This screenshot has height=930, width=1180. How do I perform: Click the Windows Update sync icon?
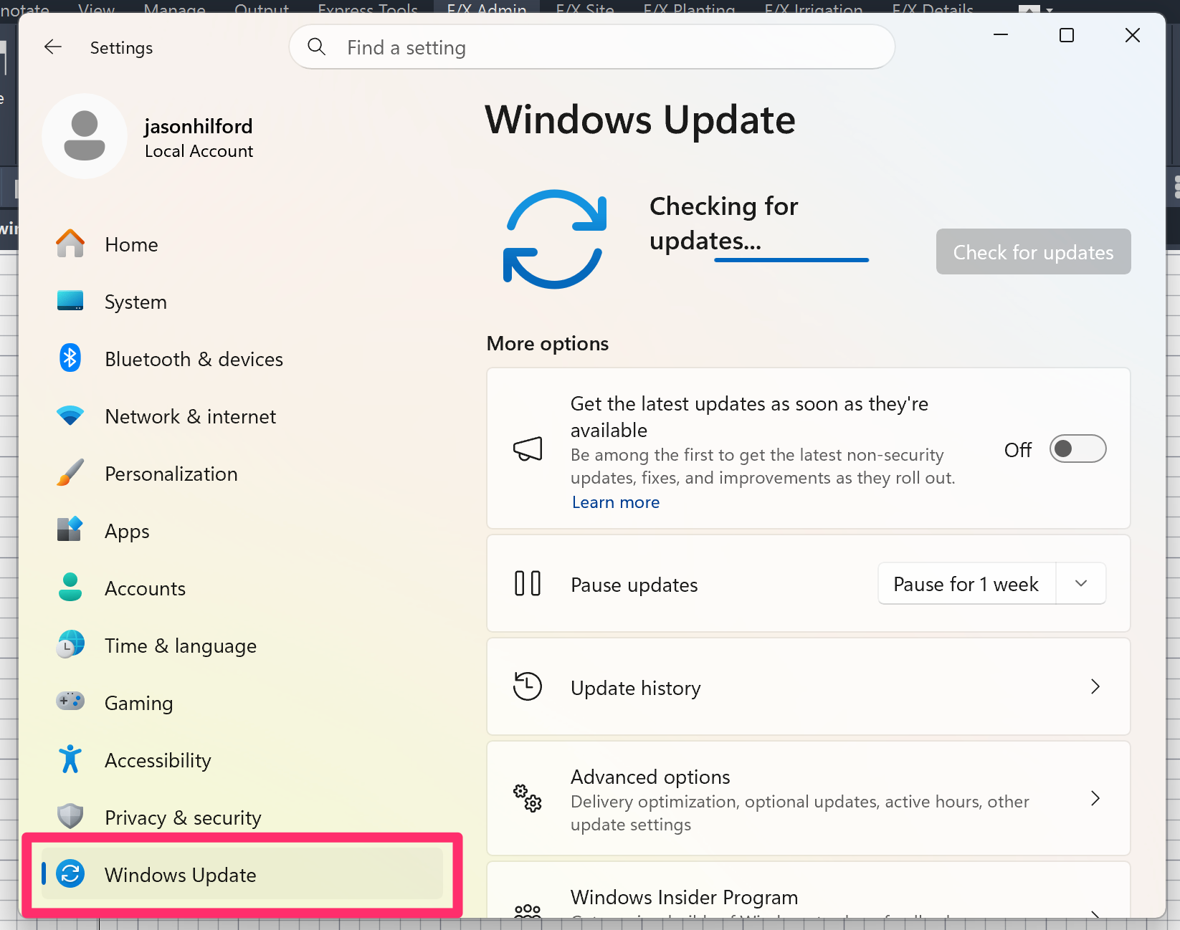pos(70,874)
